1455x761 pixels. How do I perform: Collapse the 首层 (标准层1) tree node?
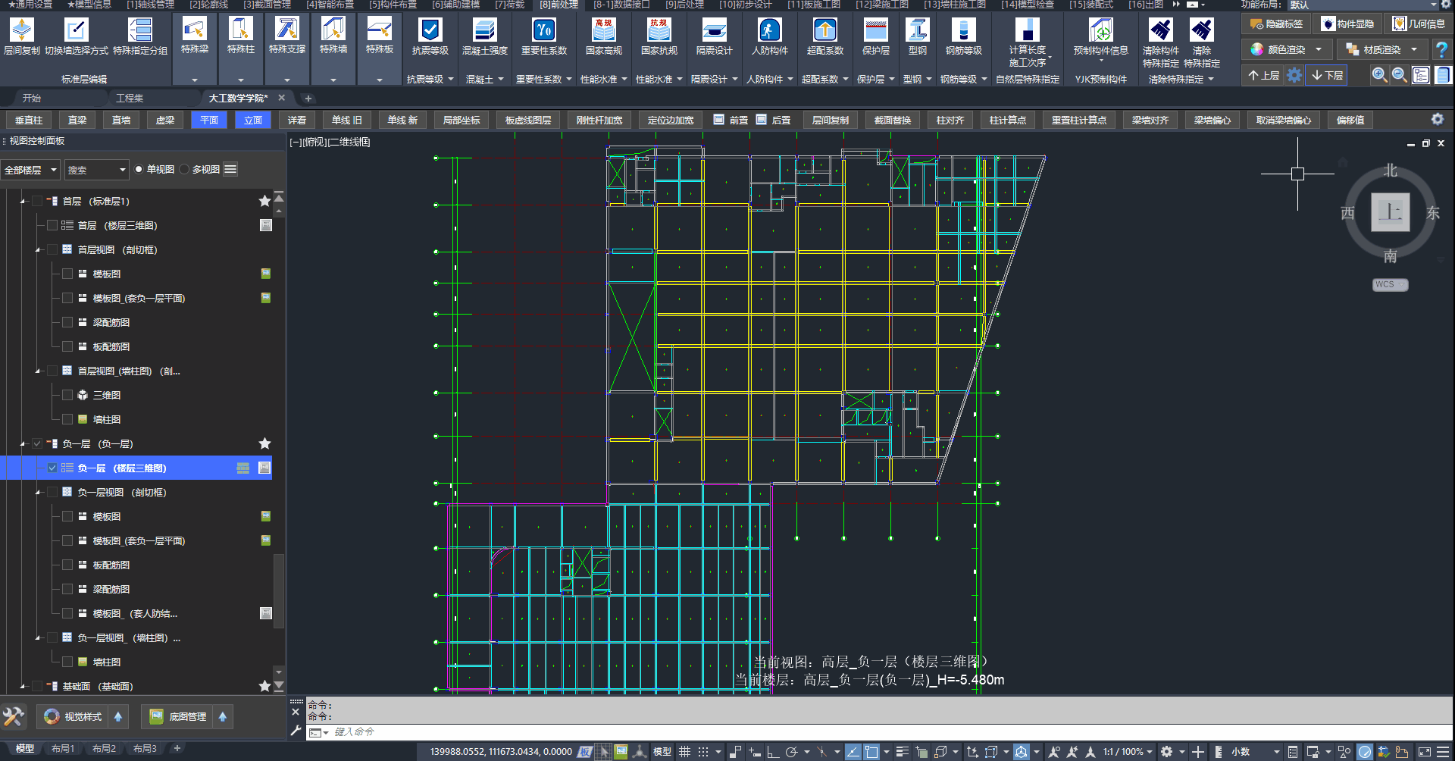pyautogui.click(x=23, y=202)
